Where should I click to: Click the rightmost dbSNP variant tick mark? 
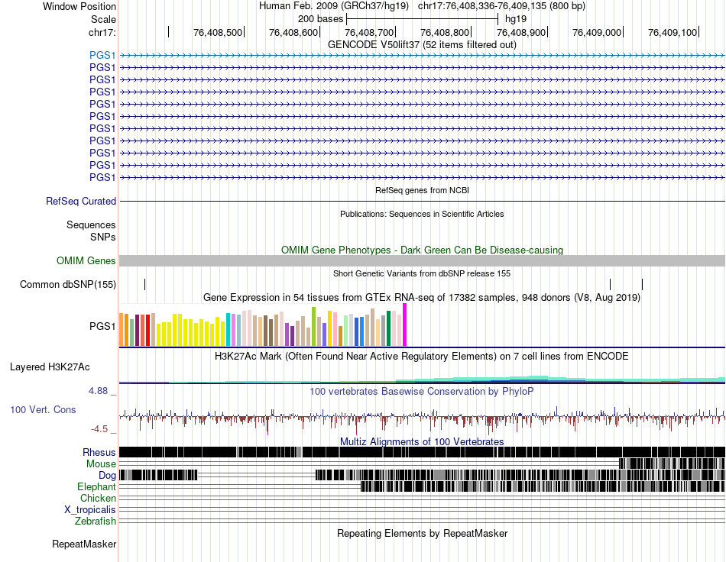point(642,285)
